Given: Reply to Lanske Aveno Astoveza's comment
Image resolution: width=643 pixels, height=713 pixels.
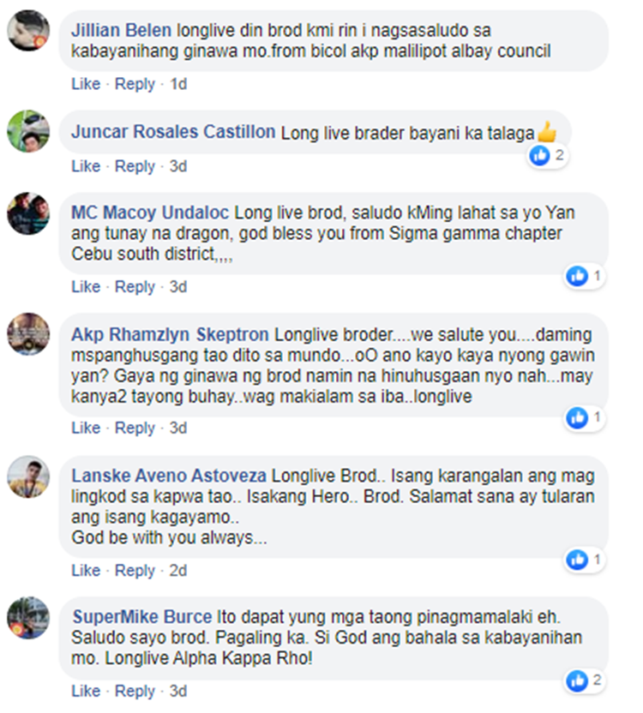Looking at the screenshot, I should click(x=135, y=571).
